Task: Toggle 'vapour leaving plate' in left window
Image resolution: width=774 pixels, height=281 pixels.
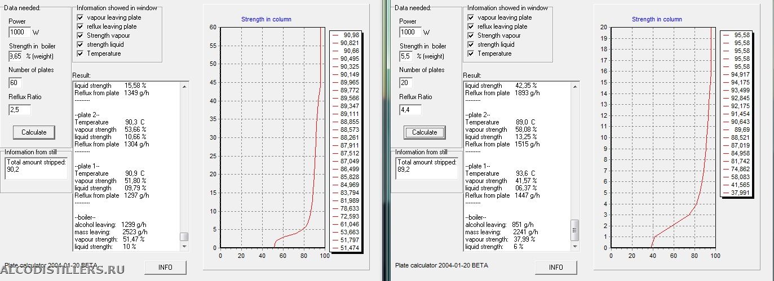Action: tap(81, 17)
